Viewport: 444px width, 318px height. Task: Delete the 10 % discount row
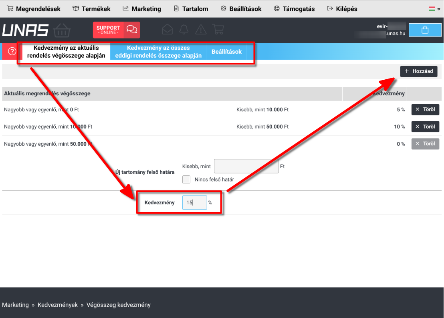click(x=425, y=127)
